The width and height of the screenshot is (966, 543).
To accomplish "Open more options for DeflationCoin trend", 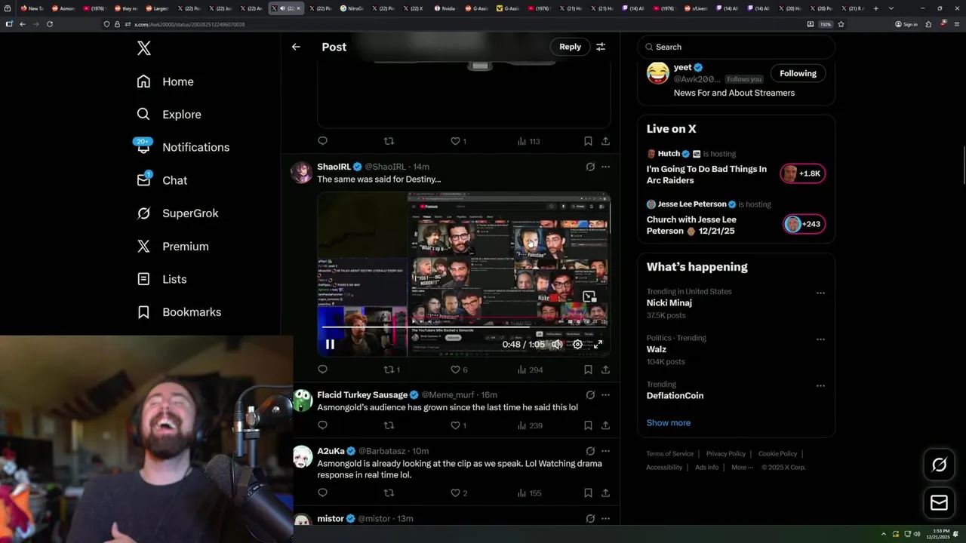I will 820,386.
